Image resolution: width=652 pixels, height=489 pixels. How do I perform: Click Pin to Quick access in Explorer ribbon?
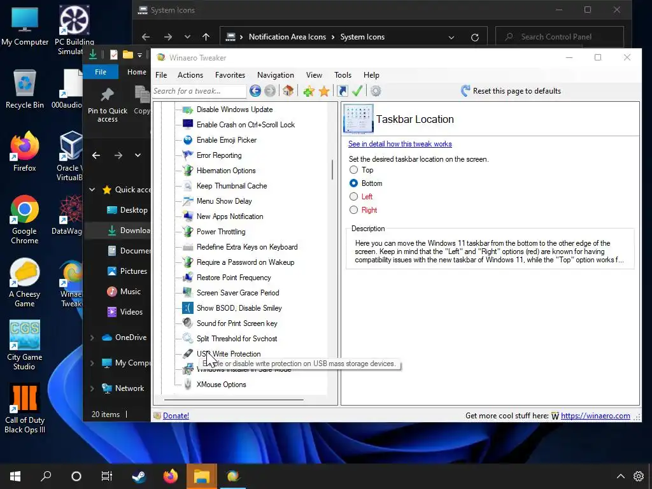[x=107, y=105]
